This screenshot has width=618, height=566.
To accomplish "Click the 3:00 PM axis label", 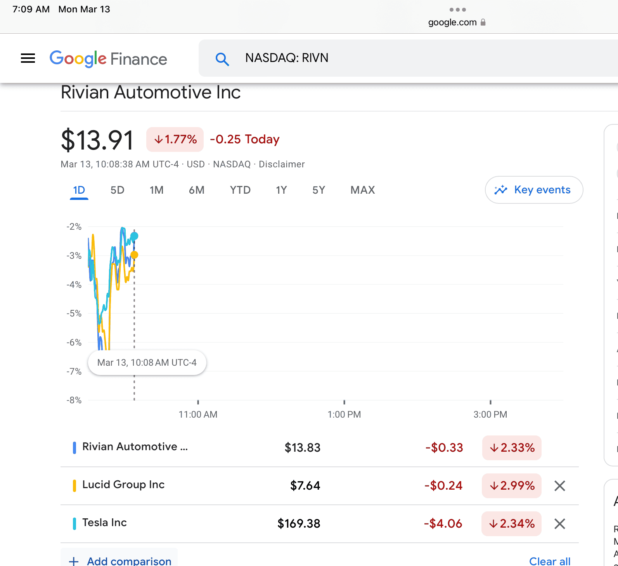I will (x=490, y=415).
